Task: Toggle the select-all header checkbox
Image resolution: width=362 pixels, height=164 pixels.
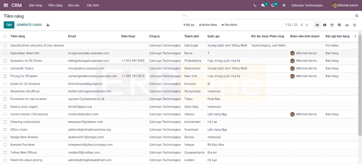Action: pyautogui.click(x=5, y=37)
